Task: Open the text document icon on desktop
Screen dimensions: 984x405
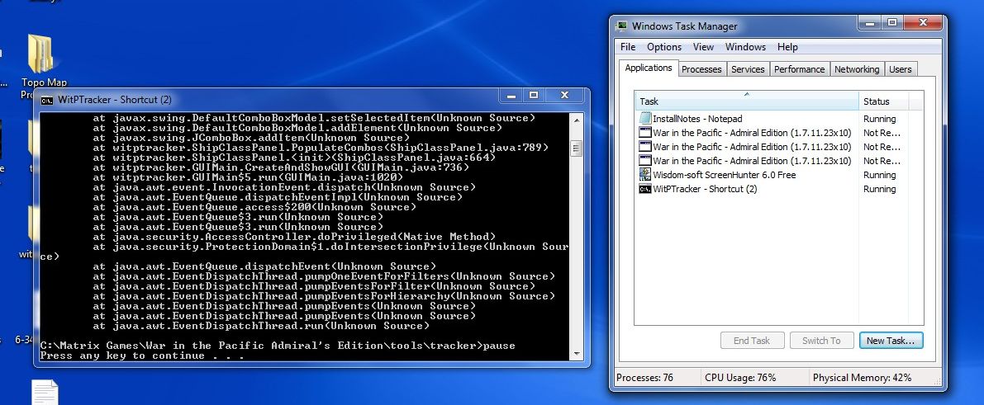Action: pyautogui.click(x=45, y=393)
